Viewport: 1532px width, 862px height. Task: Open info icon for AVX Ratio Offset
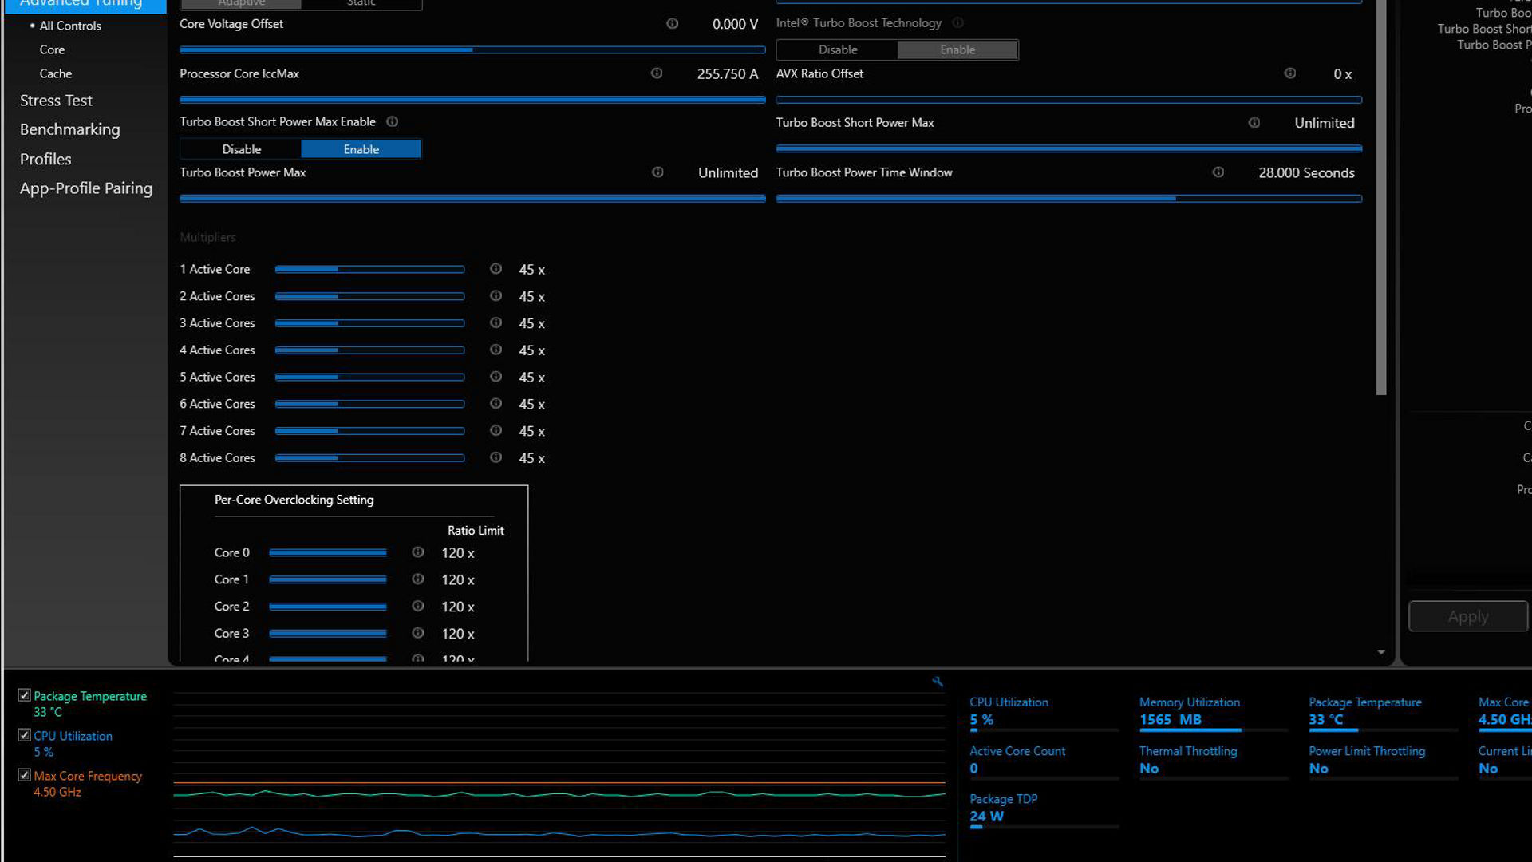pyautogui.click(x=1289, y=73)
